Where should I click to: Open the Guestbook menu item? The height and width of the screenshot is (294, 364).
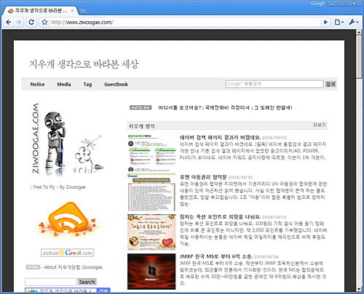click(116, 84)
